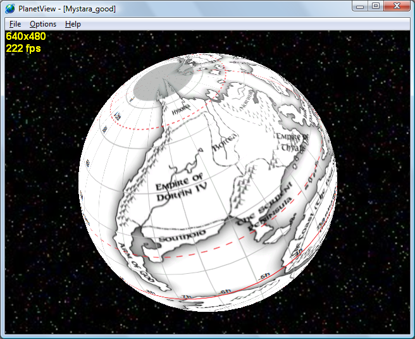
Task: Click the 'Hyborea' label near the pole
Action: click(x=181, y=109)
